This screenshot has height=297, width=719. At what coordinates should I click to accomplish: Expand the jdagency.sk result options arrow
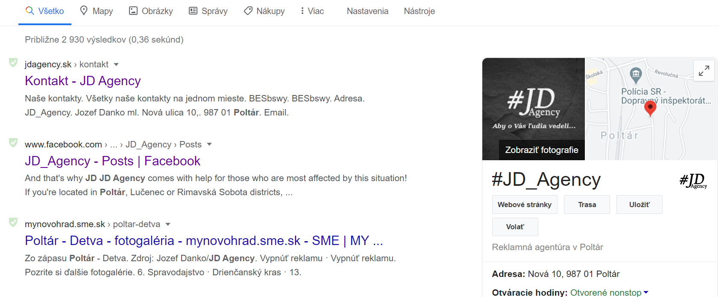pyautogui.click(x=116, y=65)
